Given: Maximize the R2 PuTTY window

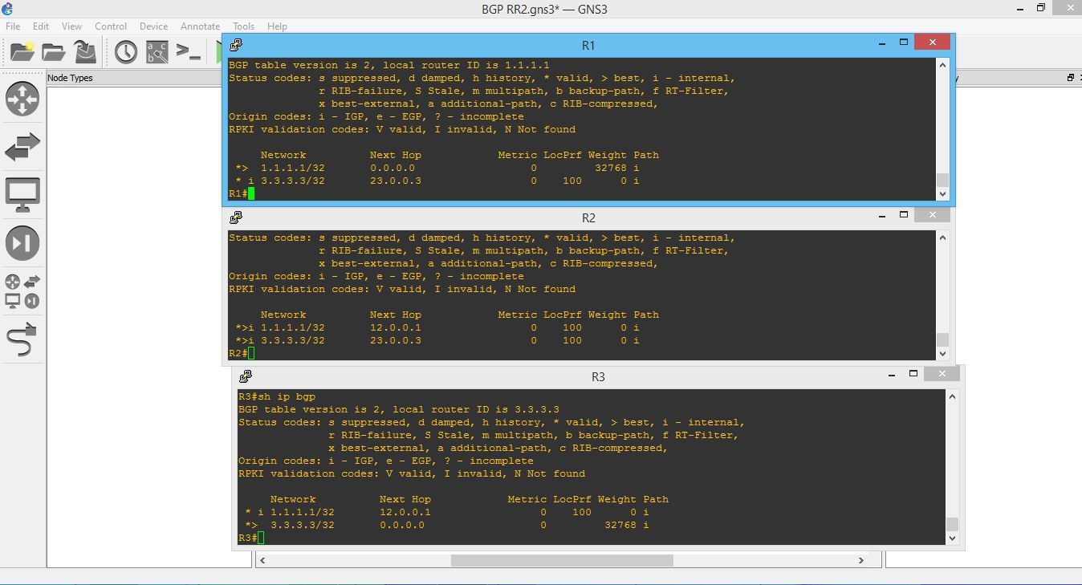Looking at the screenshot, I should tap(904, 214).
